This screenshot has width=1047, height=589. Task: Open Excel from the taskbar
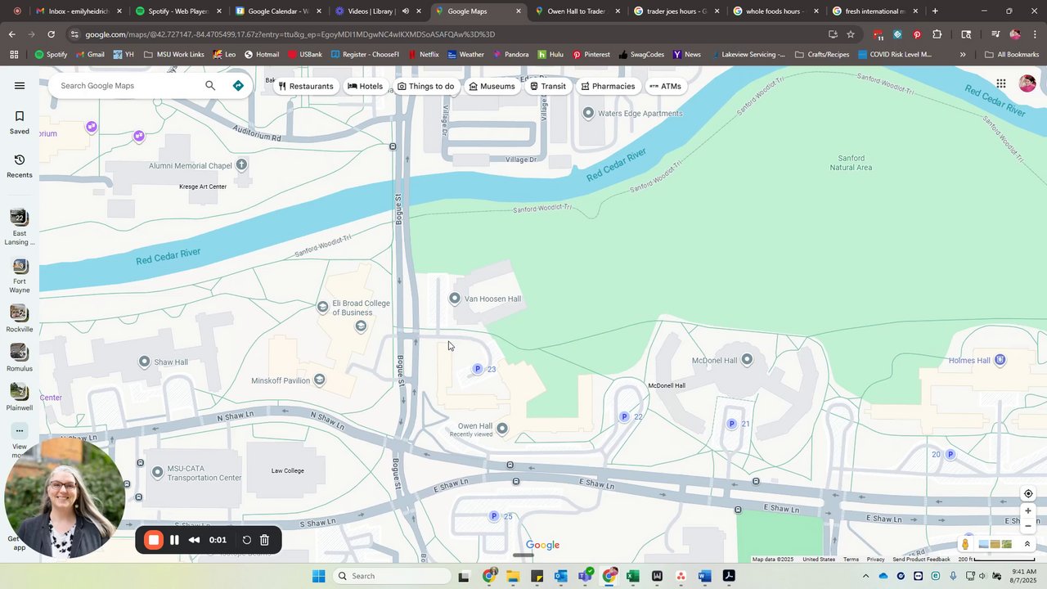pyautogui.click(x=632, y=576)
